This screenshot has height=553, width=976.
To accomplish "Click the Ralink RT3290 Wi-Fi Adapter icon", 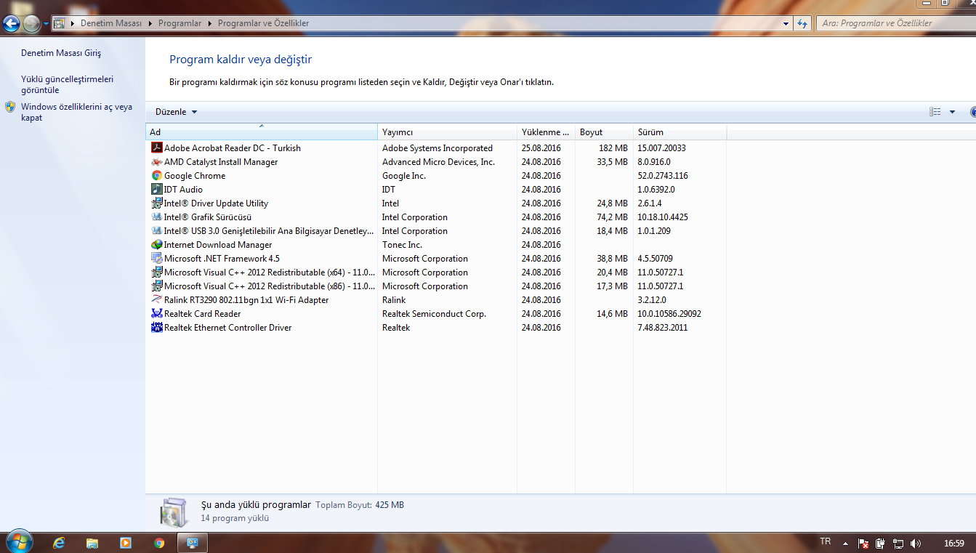I will (x=156, y=299).
